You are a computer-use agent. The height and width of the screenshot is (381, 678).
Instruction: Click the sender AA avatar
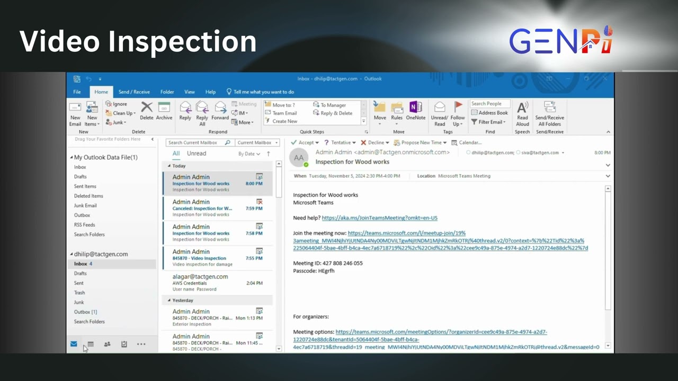299,158
